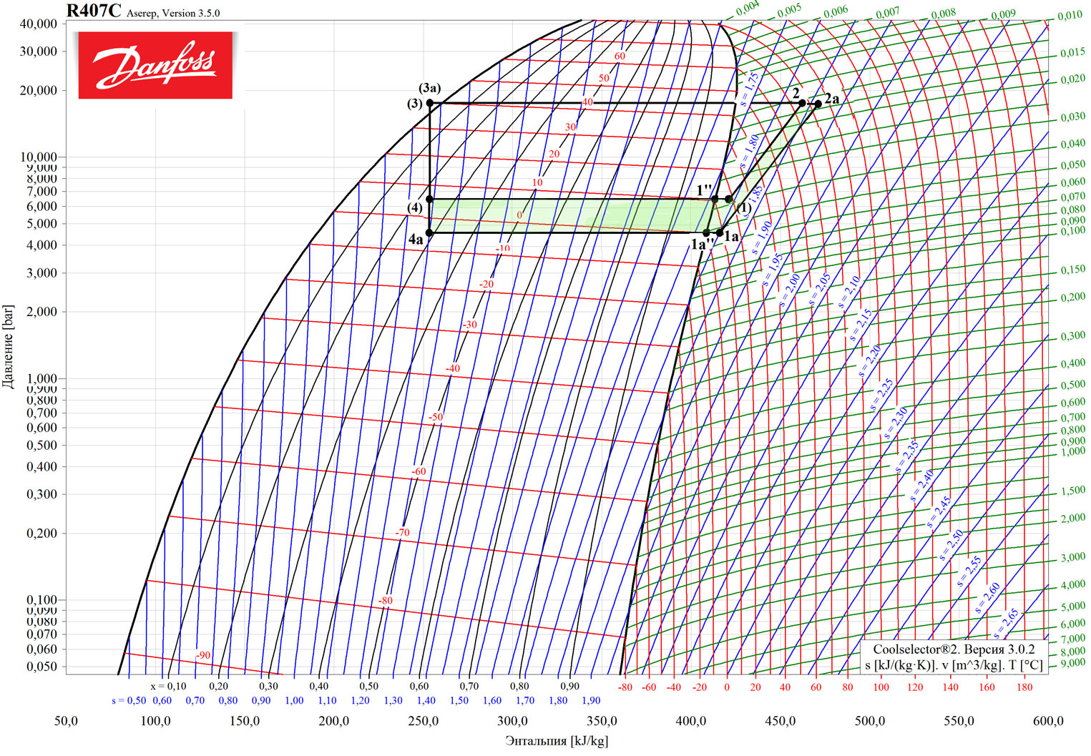Click the enthalpy axis value '350,0'
1091x756 pixels.
pos(602,721)
